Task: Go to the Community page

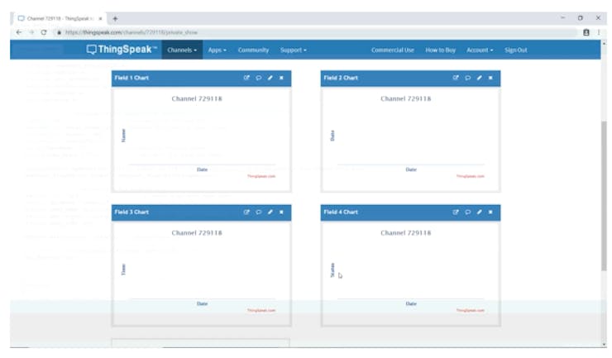Action: [253, 50]
